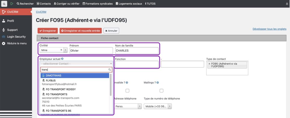Image resolution: width=290 pixels, height=118 pixels.
Task: Open the Civilité dropdown
Action: [x=65, y=50]
